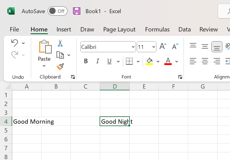The image size is (230, 160).
Task: Toggle the AutoSave switch
Action: 57,11
